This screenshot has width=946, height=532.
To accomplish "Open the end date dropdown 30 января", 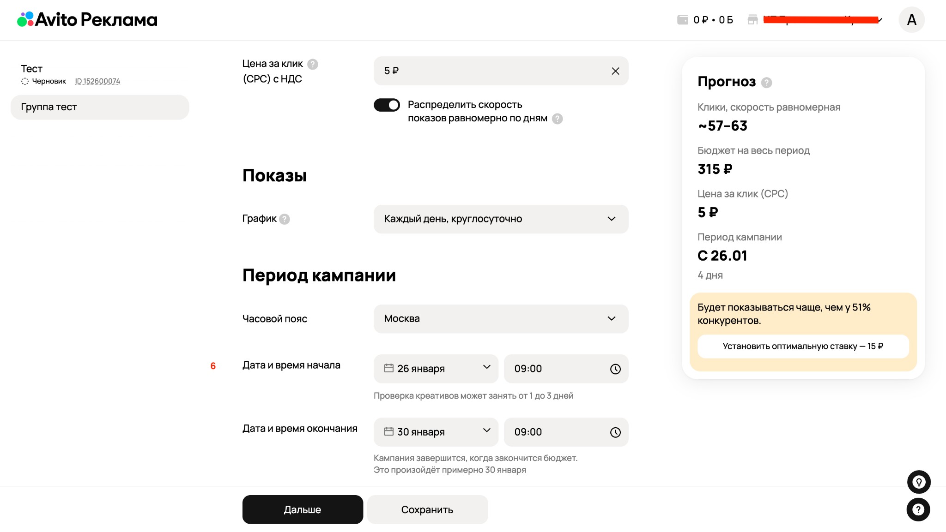I will pyautogui.click(x=436, y=432).
